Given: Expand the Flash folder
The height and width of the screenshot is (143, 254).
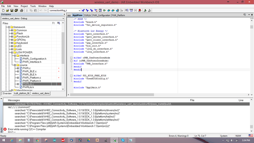Looking at the screenshot, I should (12, 33).
